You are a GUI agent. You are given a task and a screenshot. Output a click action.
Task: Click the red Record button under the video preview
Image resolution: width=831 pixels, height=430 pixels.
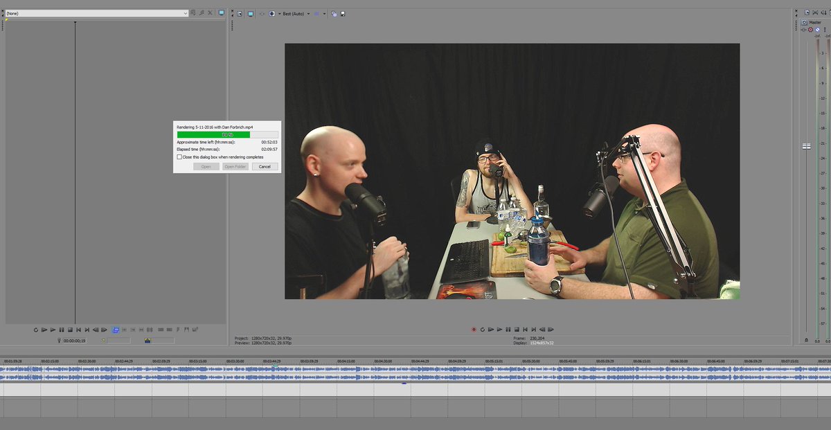click(474, 330)
